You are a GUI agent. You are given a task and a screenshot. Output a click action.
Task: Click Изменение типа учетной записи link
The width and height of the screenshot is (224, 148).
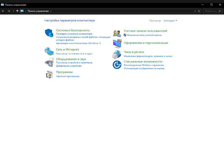144,35
